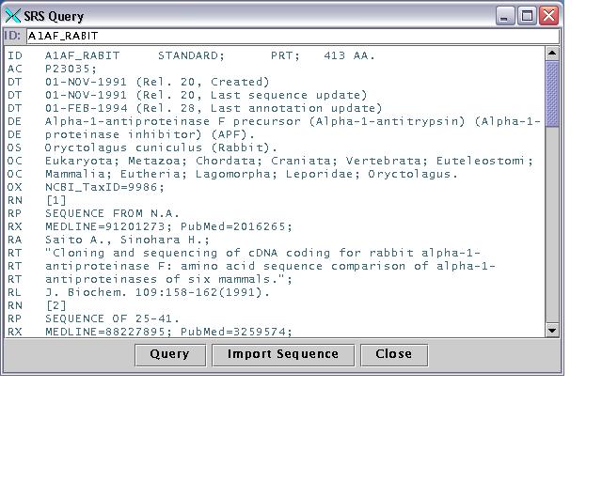Close the window using the red X
This screenshot has width=602, height=481.
click(549, 16)
